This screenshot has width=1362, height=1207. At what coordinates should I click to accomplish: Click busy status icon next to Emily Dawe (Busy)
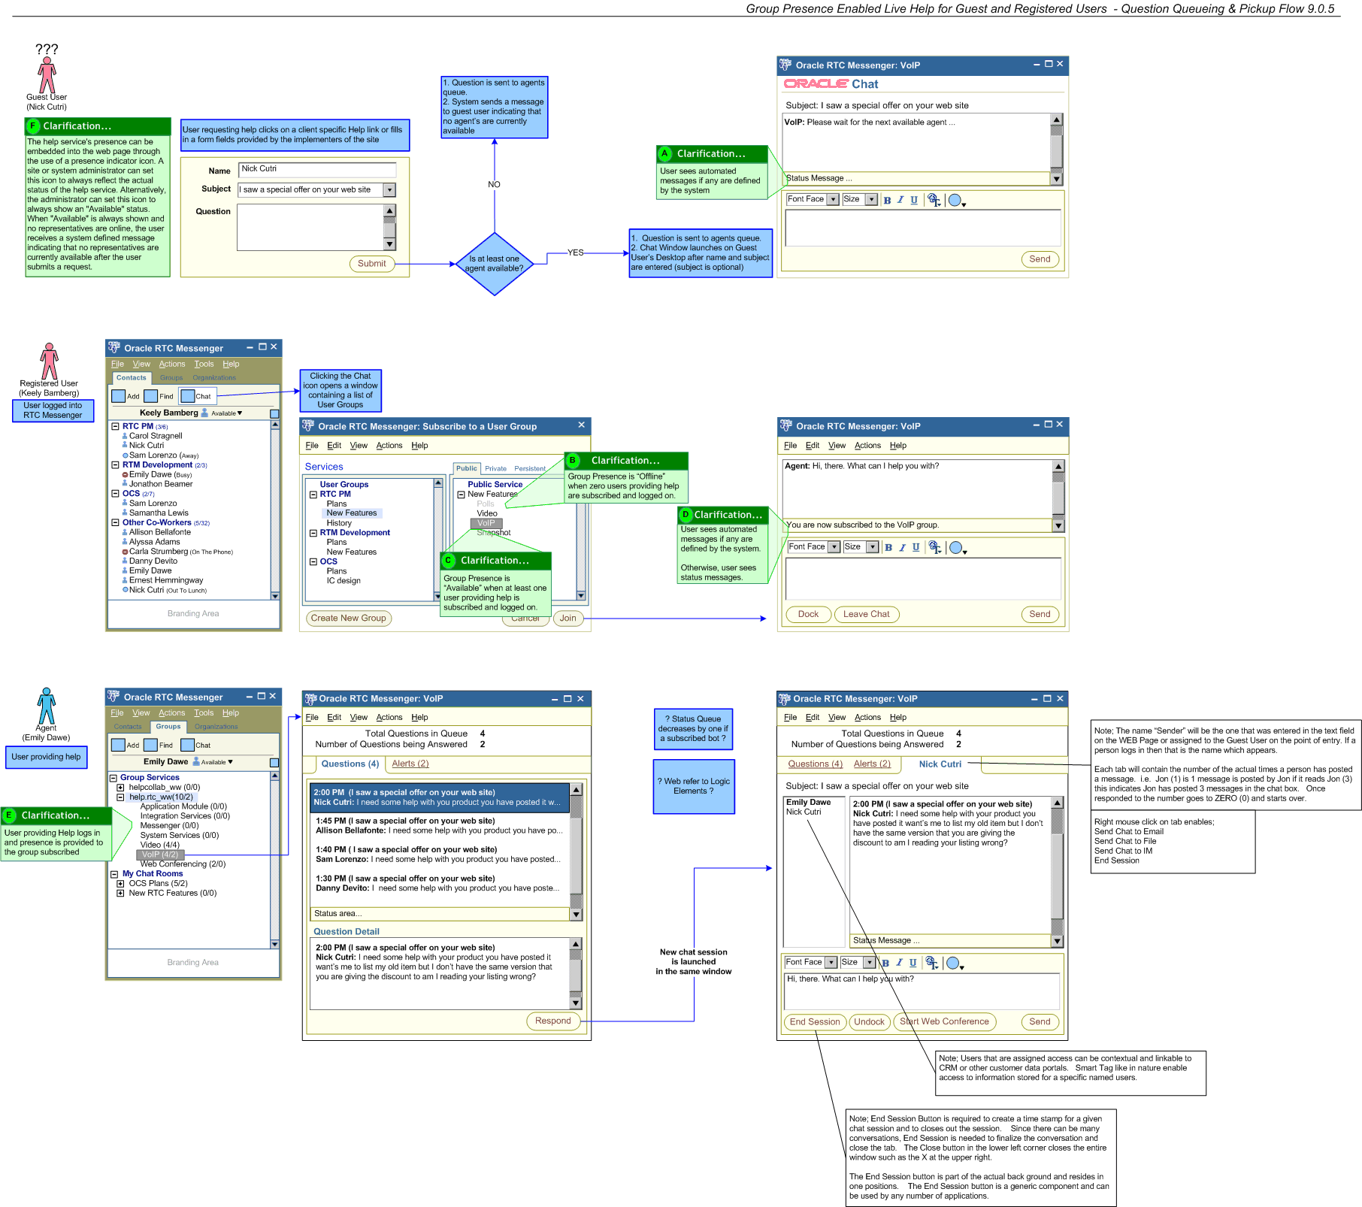click(x=126, y=475)
